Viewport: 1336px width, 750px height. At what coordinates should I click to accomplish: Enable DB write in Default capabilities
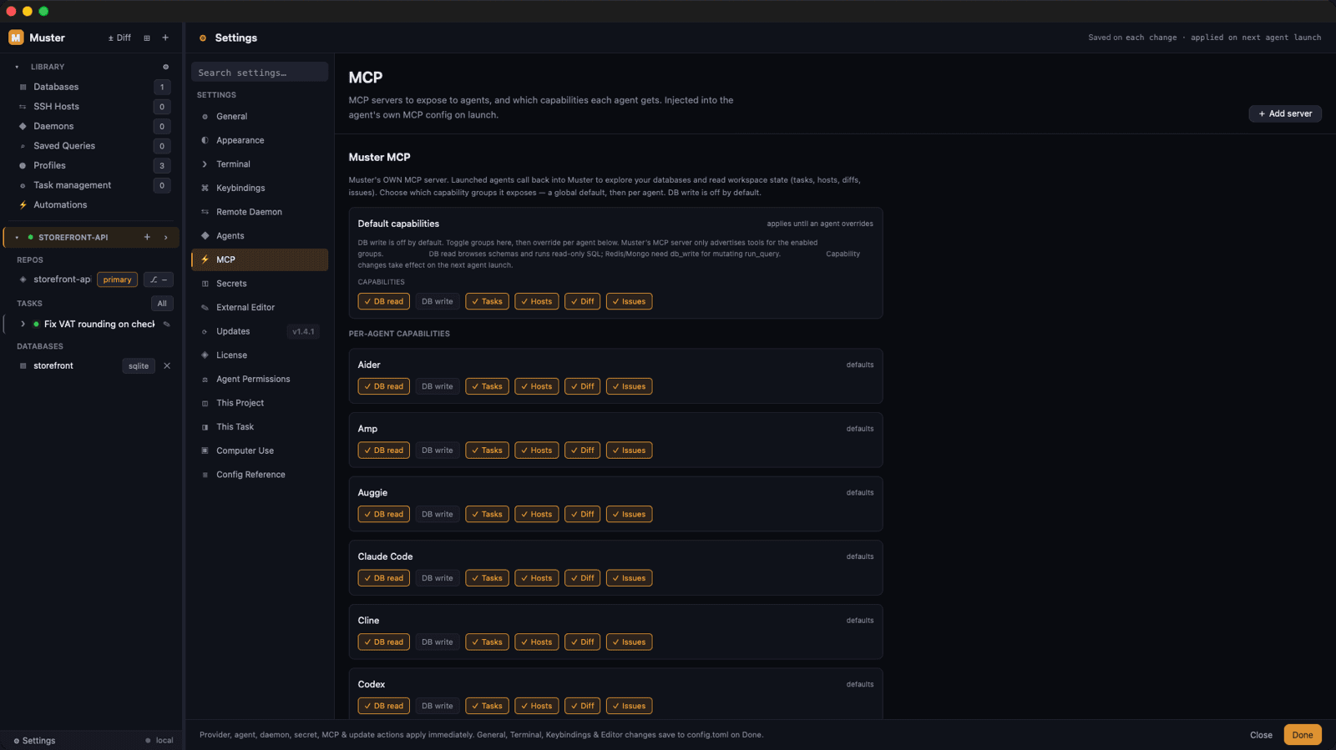438,301
